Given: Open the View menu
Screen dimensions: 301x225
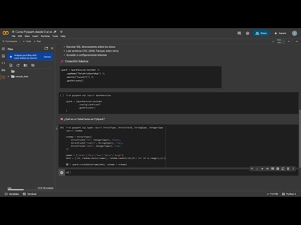Looking at the screenshot, I should (x=27, y=36).
